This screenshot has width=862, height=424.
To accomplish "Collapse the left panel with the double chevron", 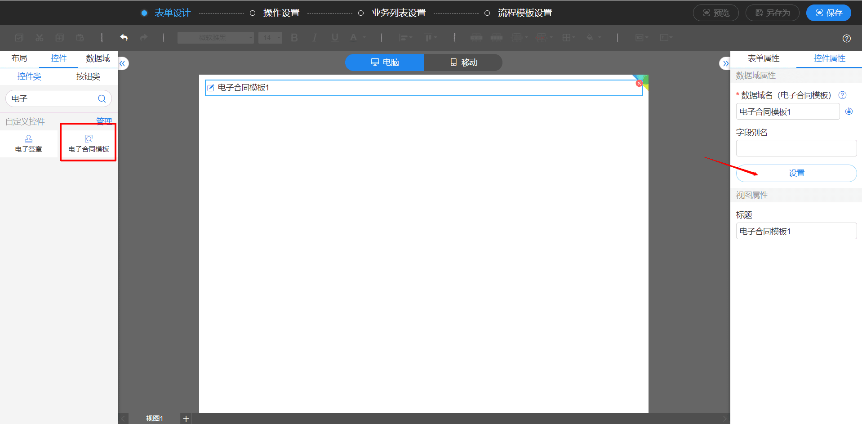I will pos(123,63).
